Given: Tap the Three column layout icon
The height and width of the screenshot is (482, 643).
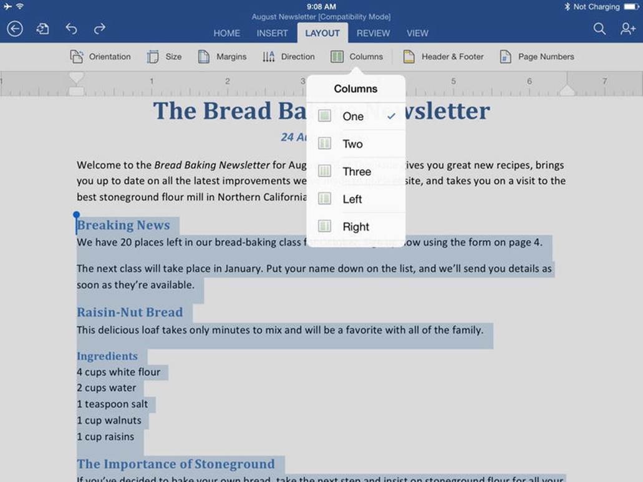Looking at the screenshot, I should pos(324,171).
